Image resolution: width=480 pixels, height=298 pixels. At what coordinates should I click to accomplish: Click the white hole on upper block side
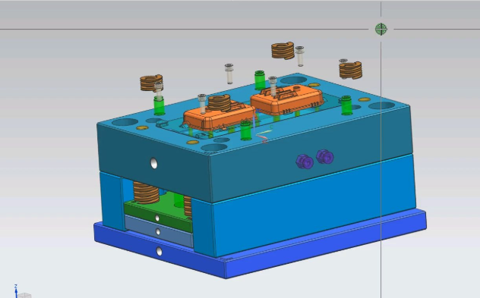154,163
